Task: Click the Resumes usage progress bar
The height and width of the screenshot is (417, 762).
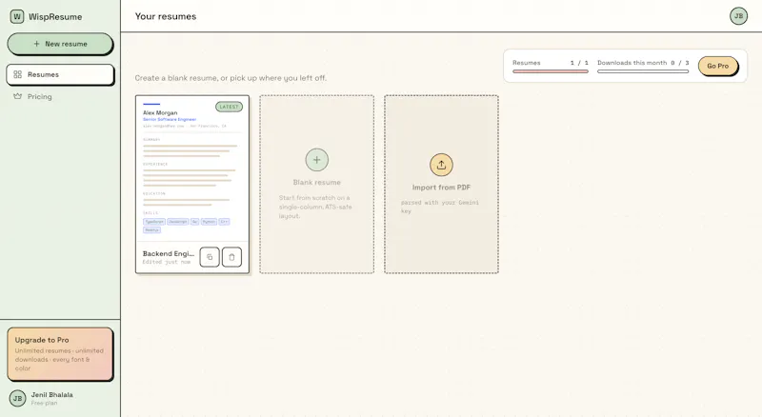Action: [x=551, y=71]
